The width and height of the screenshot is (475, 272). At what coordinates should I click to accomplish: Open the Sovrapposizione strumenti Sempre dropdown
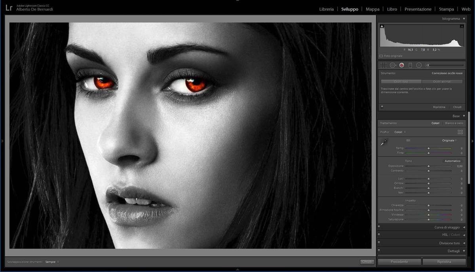coord(52,262)
